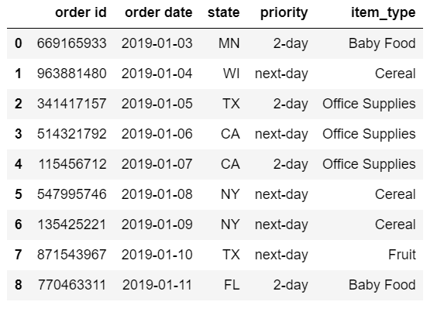
Task: Click the FL state cell
Action: tap(232, 285)
